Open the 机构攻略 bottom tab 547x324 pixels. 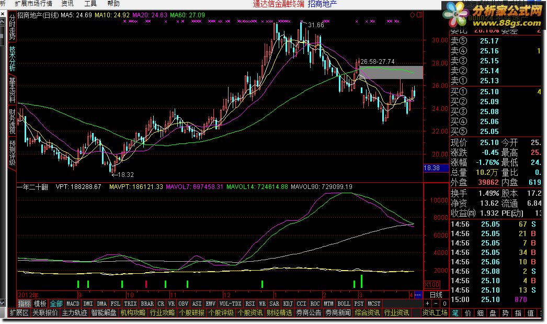pyautogui.click(x=133, y=313)
